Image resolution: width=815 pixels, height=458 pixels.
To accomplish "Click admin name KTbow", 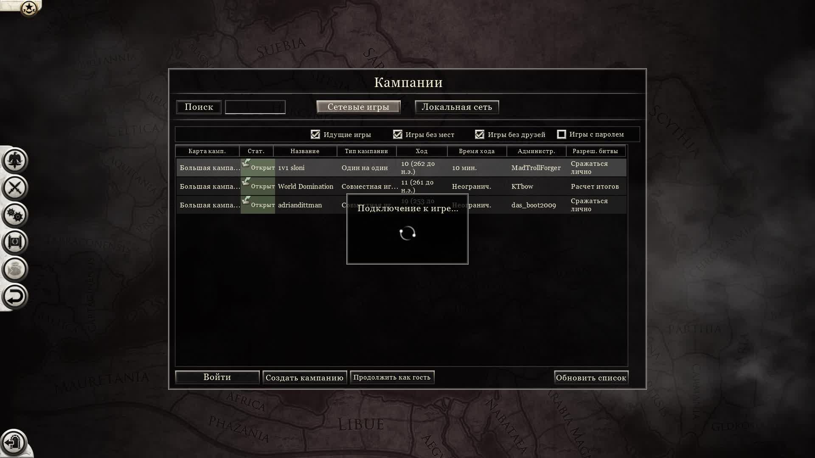I will coord(522,186).
